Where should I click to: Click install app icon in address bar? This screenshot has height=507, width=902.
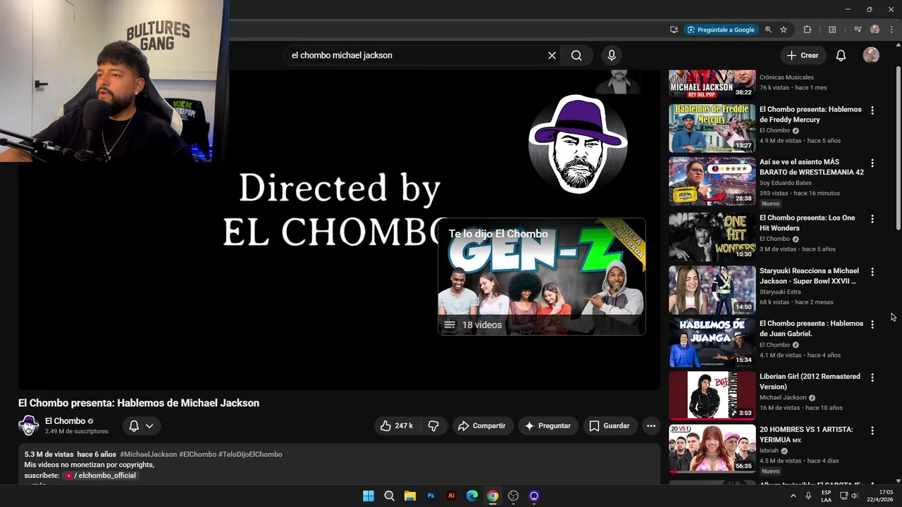[x=674, y=30]
